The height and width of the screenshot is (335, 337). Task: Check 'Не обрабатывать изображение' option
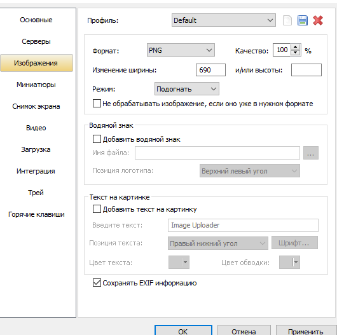tap(97, 104)
